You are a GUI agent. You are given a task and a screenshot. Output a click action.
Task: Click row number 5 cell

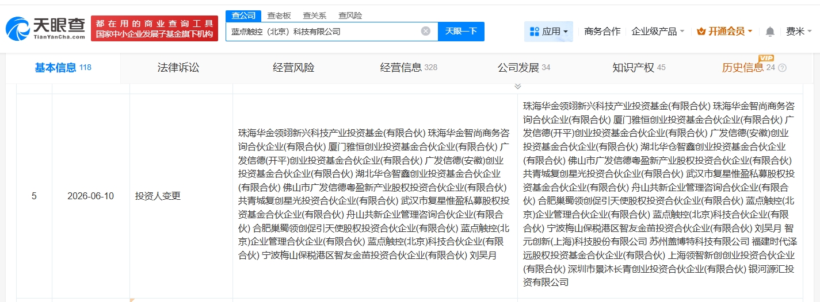pos(34,196)
